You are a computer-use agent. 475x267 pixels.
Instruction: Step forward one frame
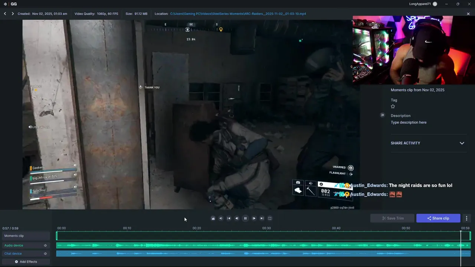click(x=254, y=218)
